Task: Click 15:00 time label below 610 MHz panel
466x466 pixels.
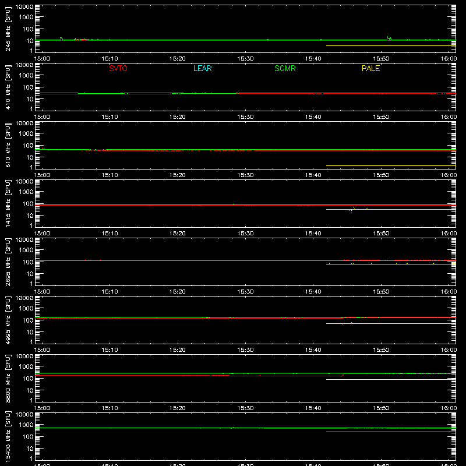Action: tap(42, 175)
